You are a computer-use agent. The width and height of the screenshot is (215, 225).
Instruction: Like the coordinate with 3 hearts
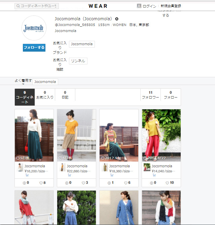83,183
